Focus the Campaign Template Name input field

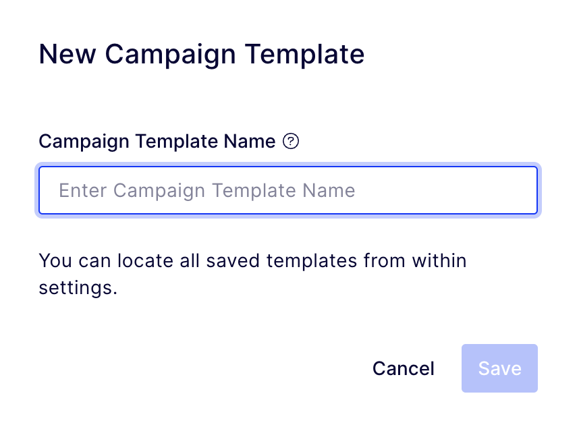(288, 190)
